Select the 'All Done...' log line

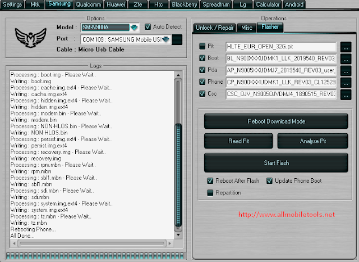22,236
